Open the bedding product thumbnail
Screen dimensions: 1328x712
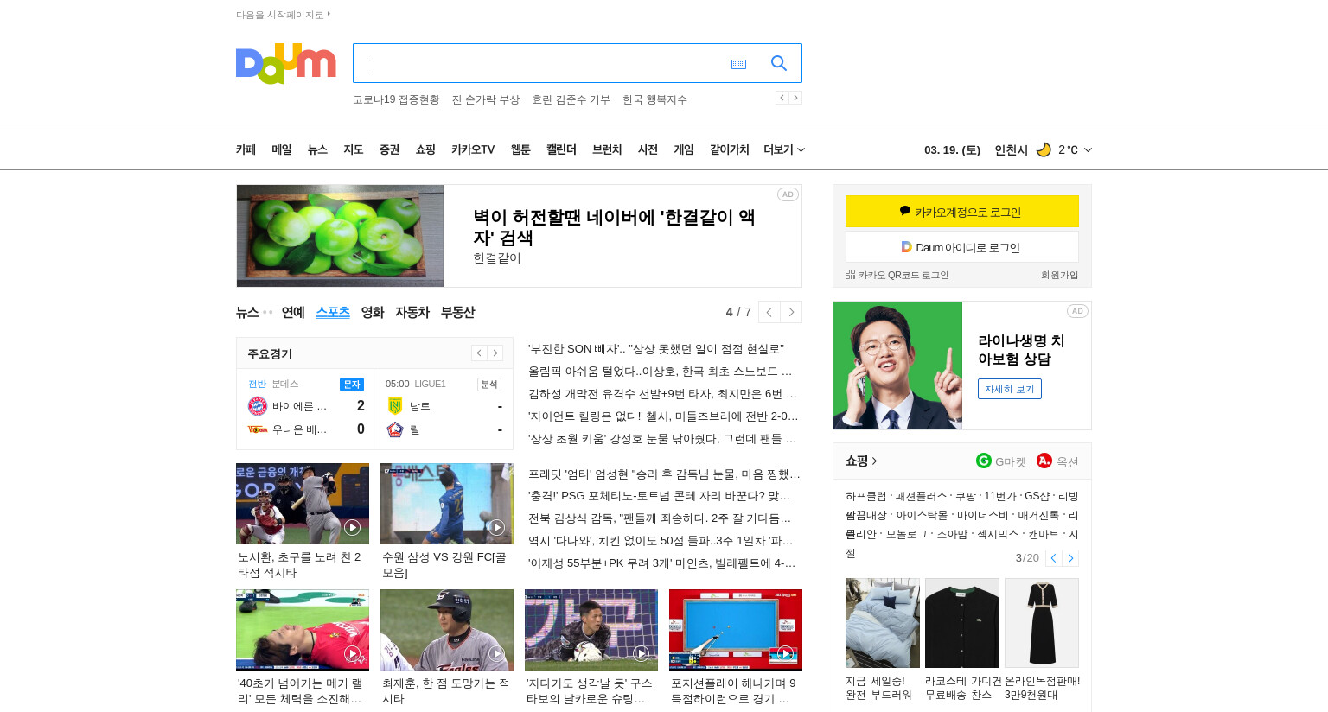coord(883,623)
